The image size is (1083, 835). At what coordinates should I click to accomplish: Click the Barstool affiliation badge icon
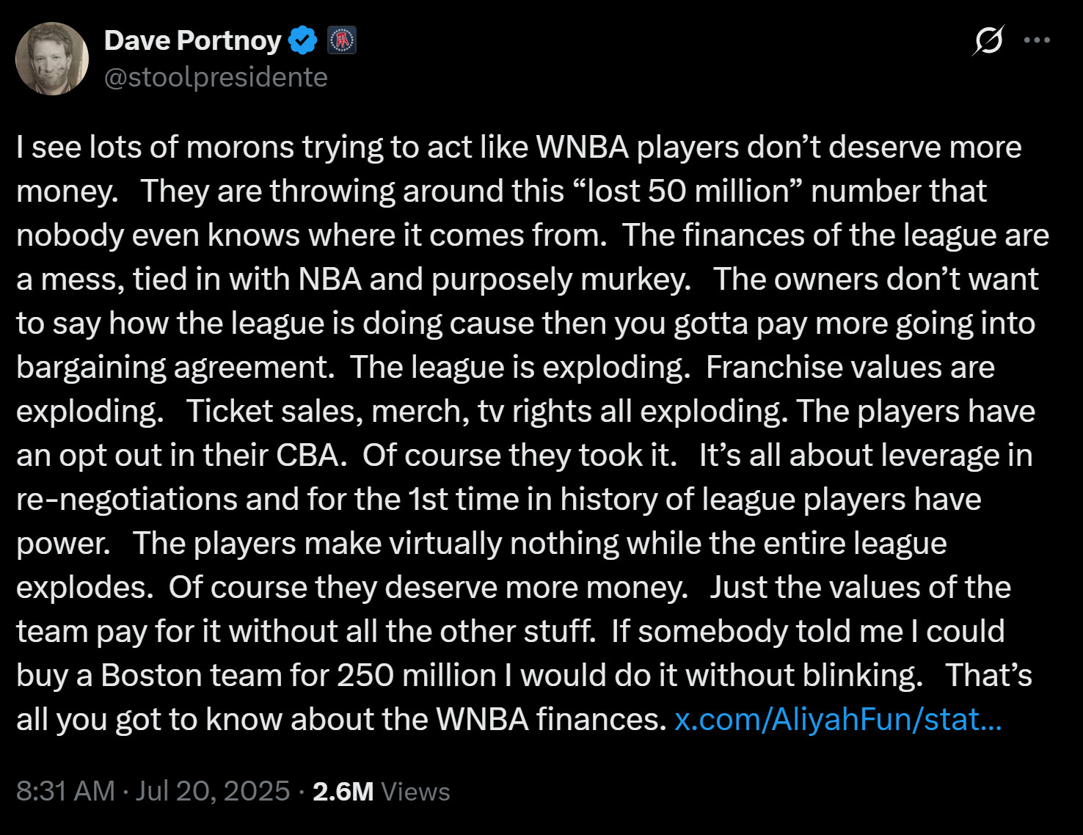tap(341, 40)
